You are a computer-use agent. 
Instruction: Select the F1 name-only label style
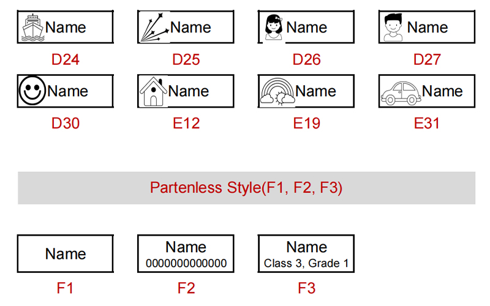(66, 253)
